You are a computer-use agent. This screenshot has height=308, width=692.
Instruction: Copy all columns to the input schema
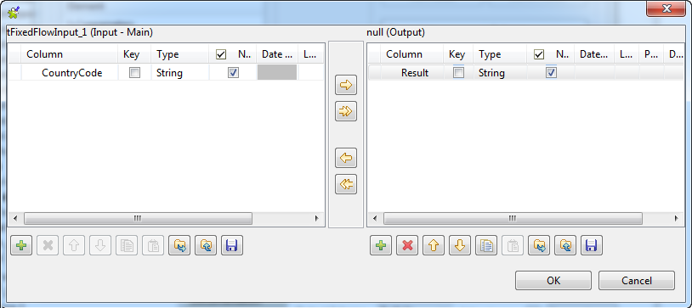[345, 184]
